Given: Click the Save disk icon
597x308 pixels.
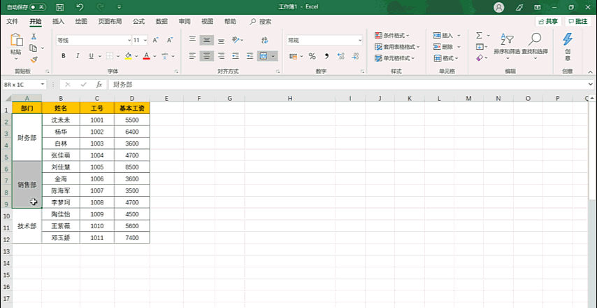Looking at the screenshot, I should point(60,7).
